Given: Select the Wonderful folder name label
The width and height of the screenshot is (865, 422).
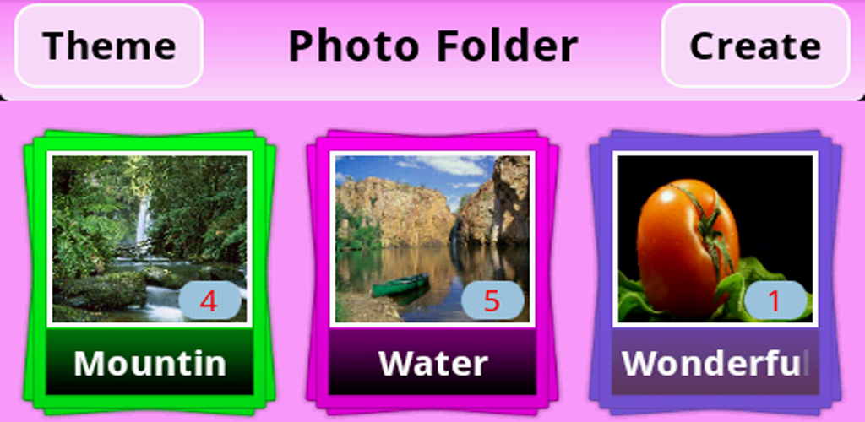Looking at the screenshot, I should pos(715,362).
